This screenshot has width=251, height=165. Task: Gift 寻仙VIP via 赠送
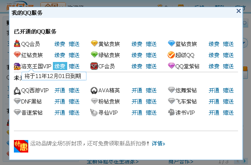[x=151, y=113]
